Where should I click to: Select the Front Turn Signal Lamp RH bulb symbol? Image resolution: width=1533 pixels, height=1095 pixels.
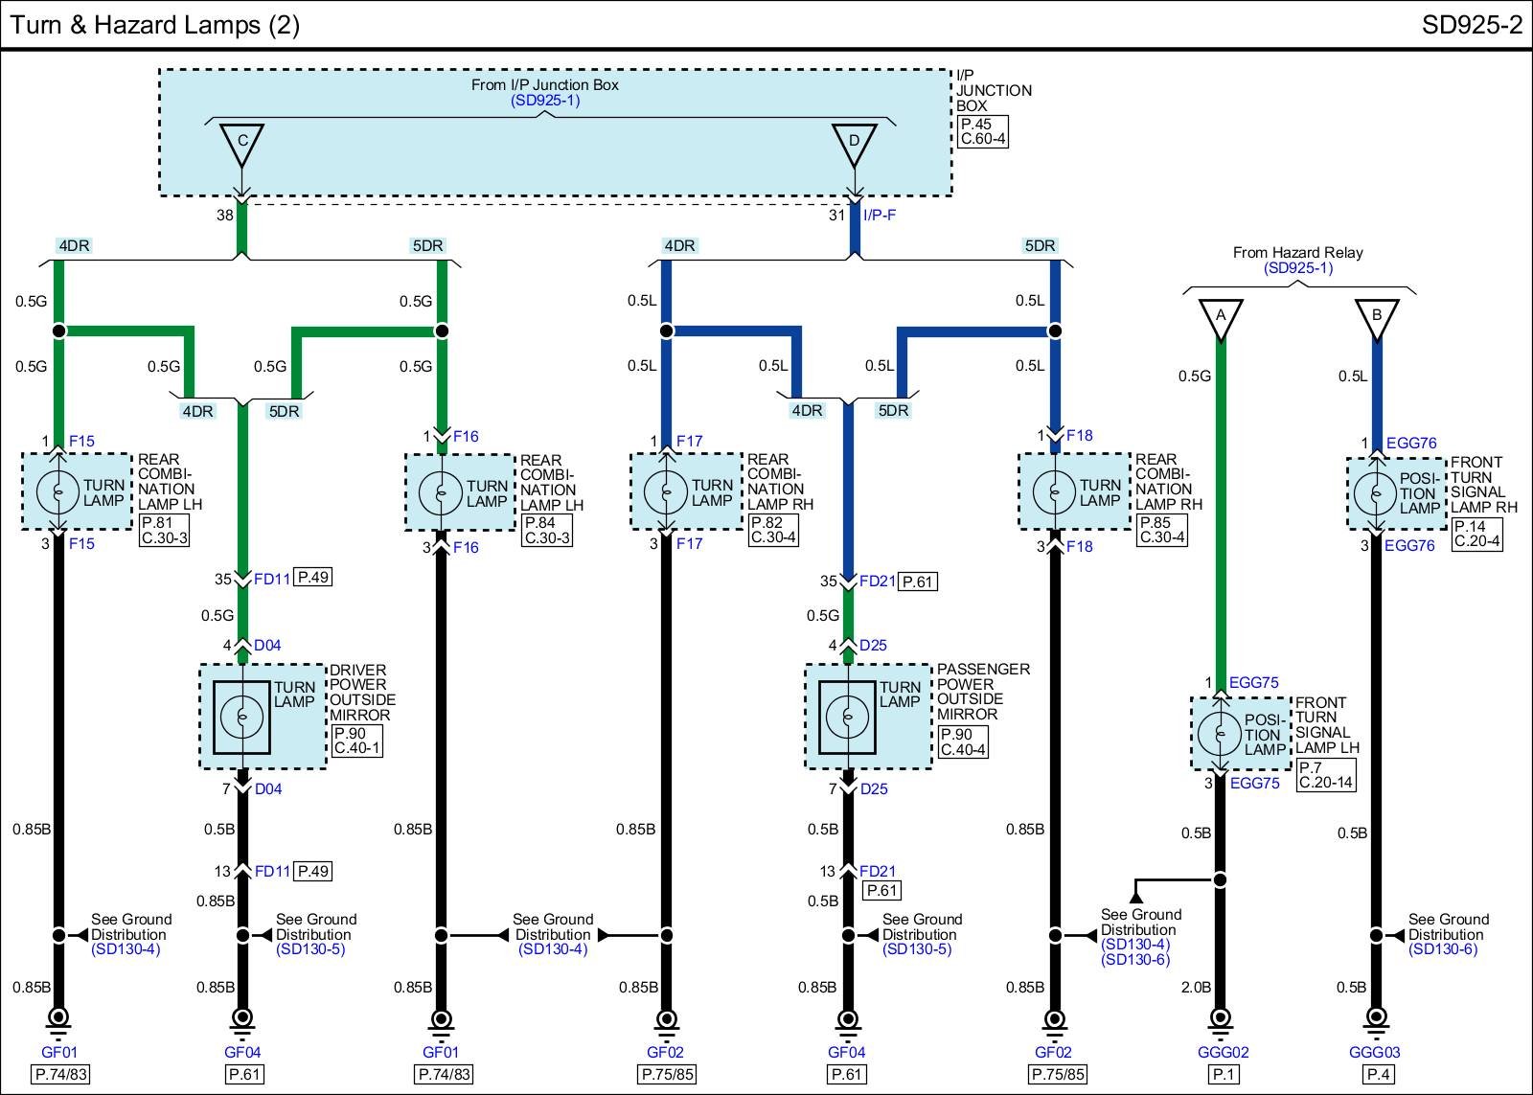1375,494
